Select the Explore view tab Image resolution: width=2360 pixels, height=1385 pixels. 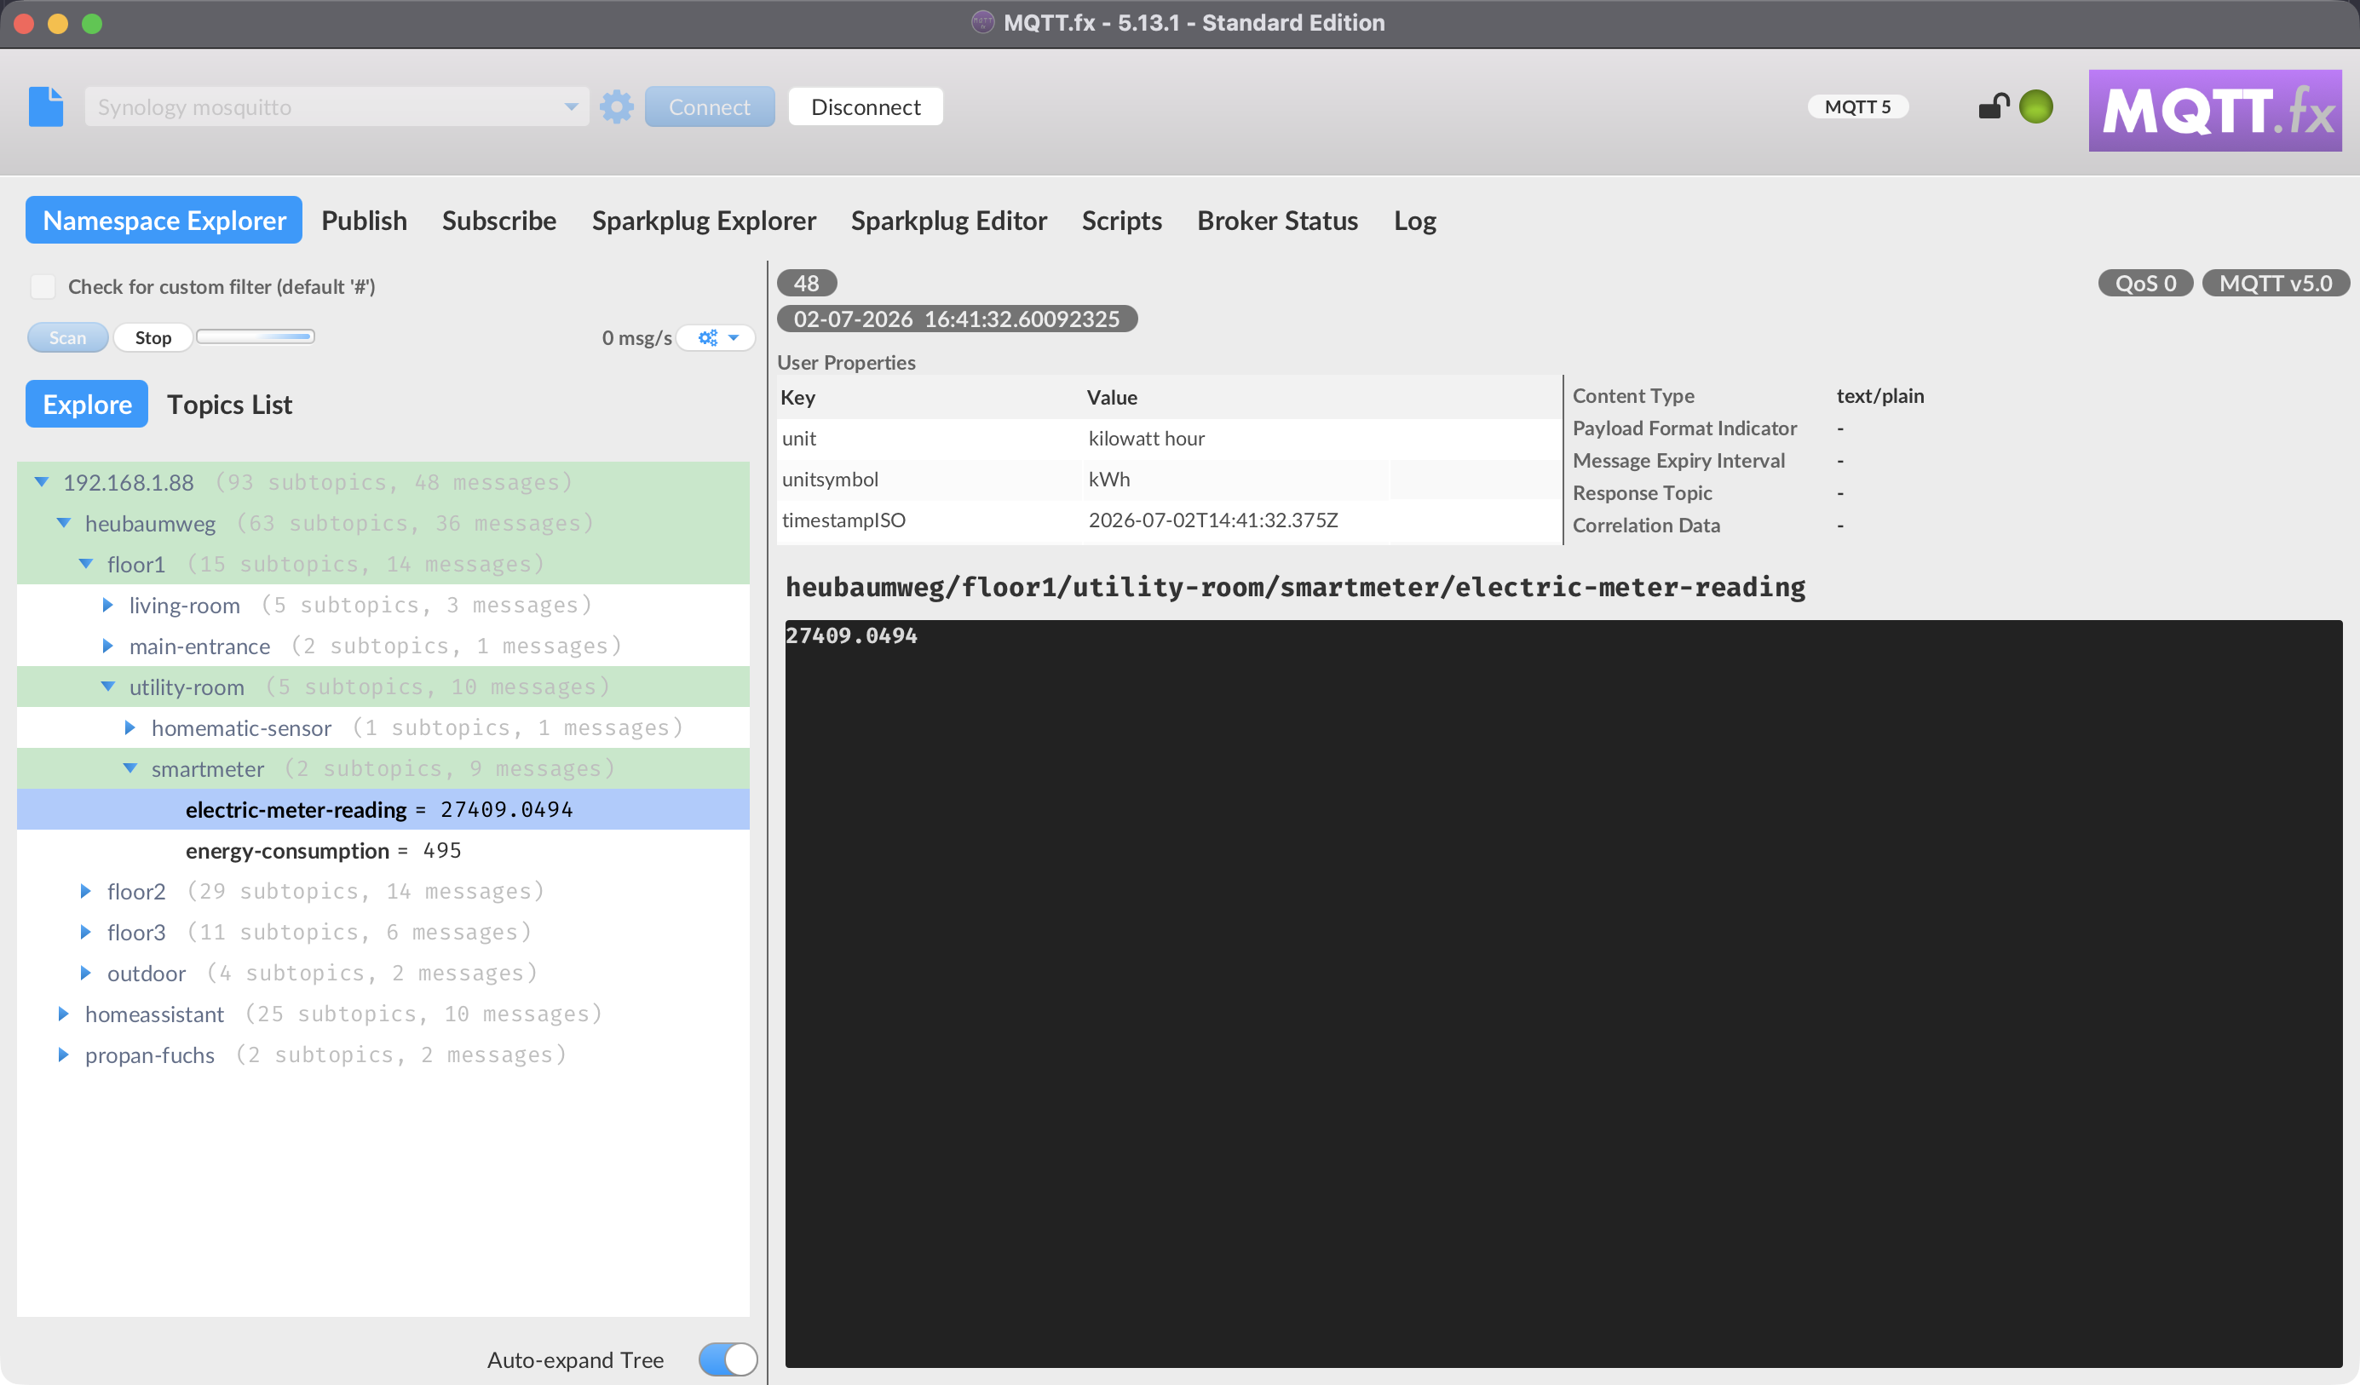87,405
